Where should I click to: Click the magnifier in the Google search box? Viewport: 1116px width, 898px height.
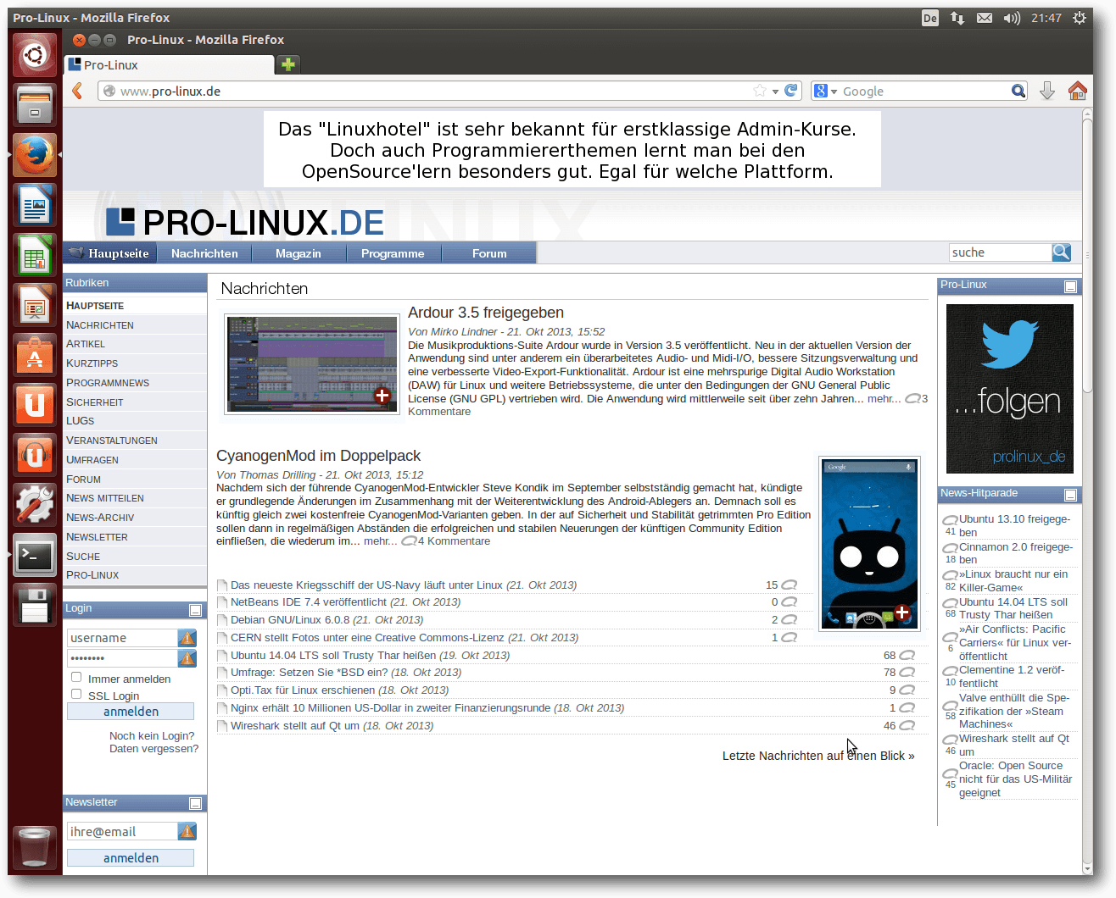coord(1018,91)
